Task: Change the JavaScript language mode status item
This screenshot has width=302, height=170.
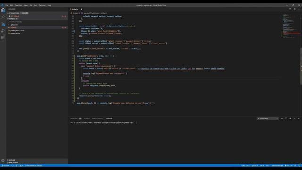Action: 277,166
